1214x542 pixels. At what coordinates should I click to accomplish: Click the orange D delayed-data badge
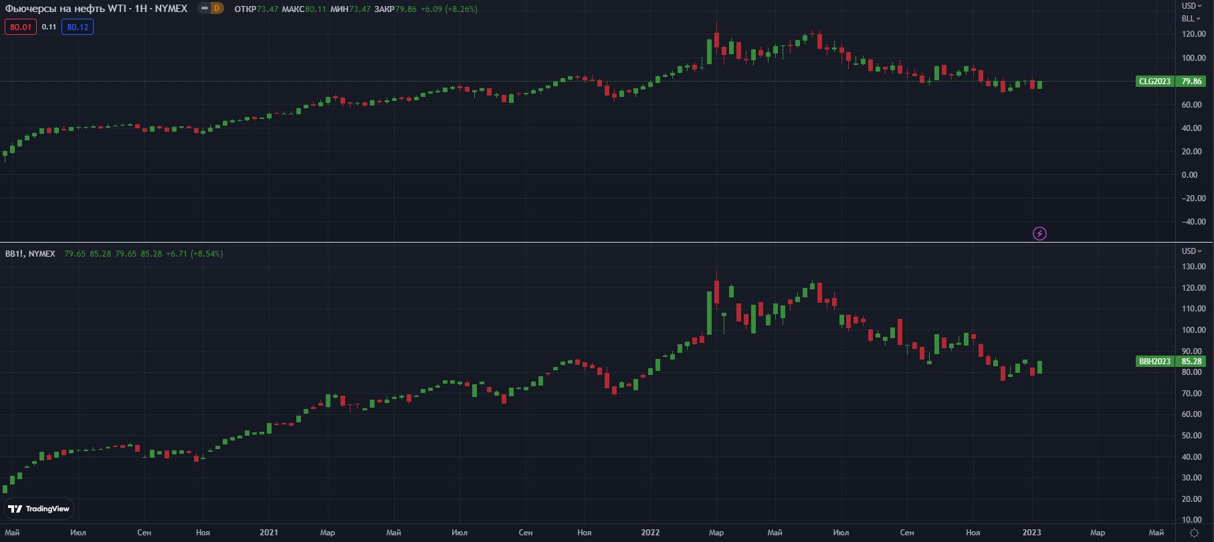click(216, 9)
